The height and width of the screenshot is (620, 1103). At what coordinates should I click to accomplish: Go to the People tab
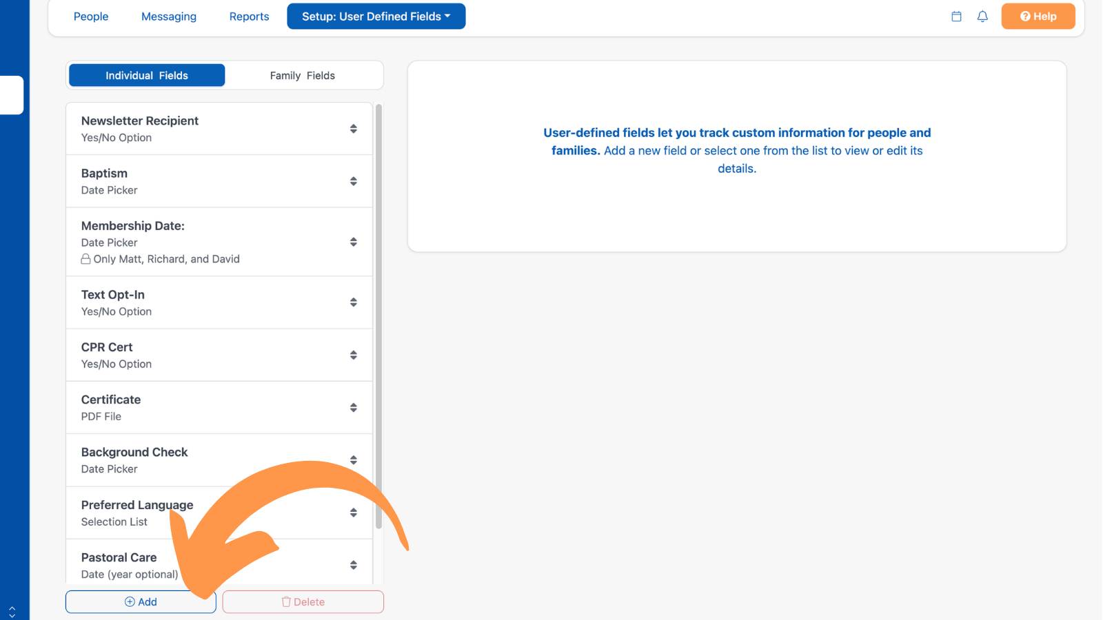click(x=91, y=17)
